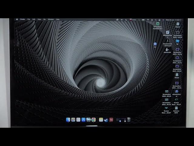The height and width of the screenshot is (146, 194).
Task: Open the Edit menu
Action: point(34,19)
